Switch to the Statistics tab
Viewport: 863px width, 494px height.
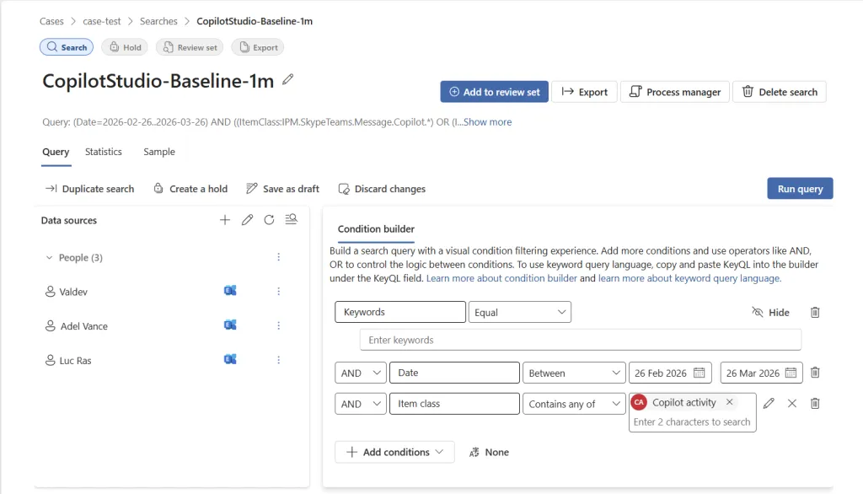(x=104, y=152)
